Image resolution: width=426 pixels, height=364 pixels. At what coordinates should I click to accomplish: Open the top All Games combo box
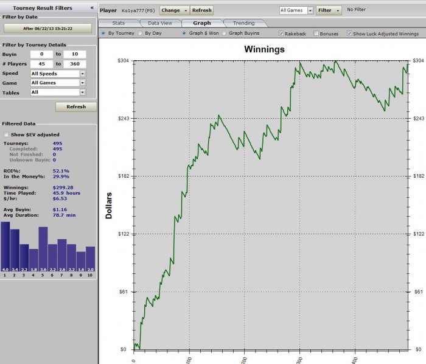(296, 10)
